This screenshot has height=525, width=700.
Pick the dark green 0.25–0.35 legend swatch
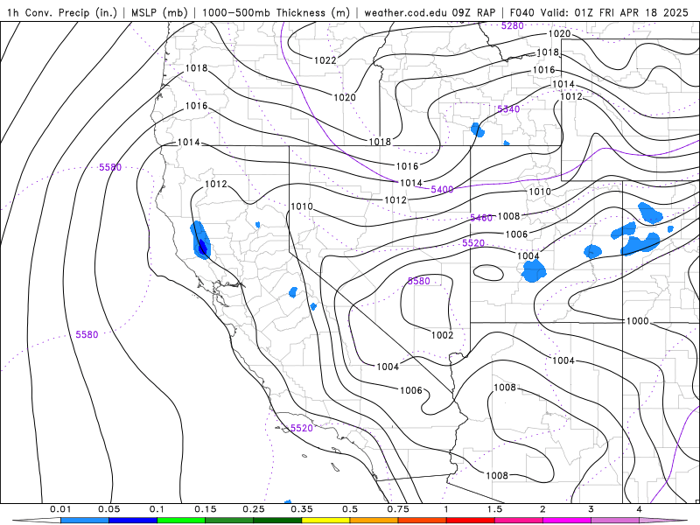pyautogui.click(x=277, y=521)
